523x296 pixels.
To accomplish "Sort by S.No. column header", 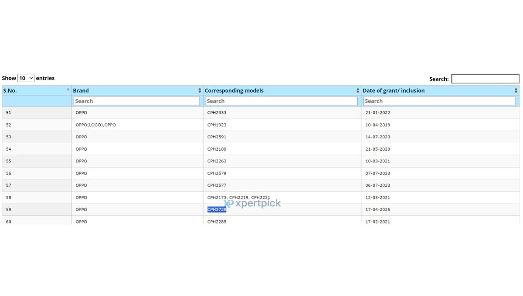I will (x=37, y=91).
